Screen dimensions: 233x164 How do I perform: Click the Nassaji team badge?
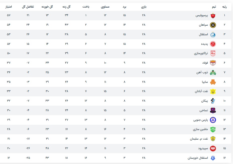click(213, 110)
